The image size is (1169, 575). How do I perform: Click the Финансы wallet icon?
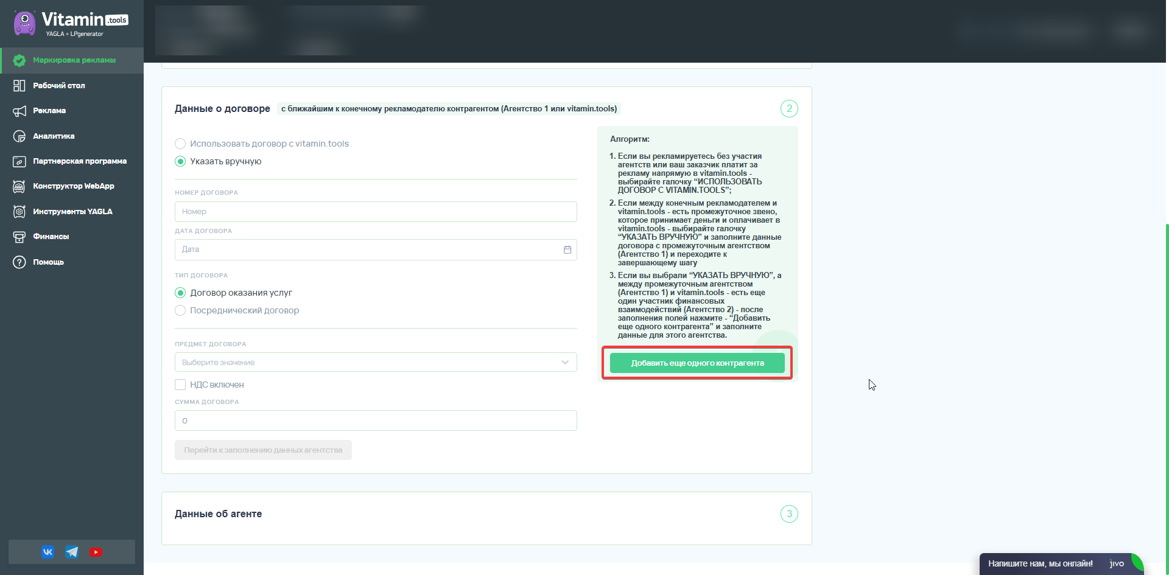(x=19, y=237)
